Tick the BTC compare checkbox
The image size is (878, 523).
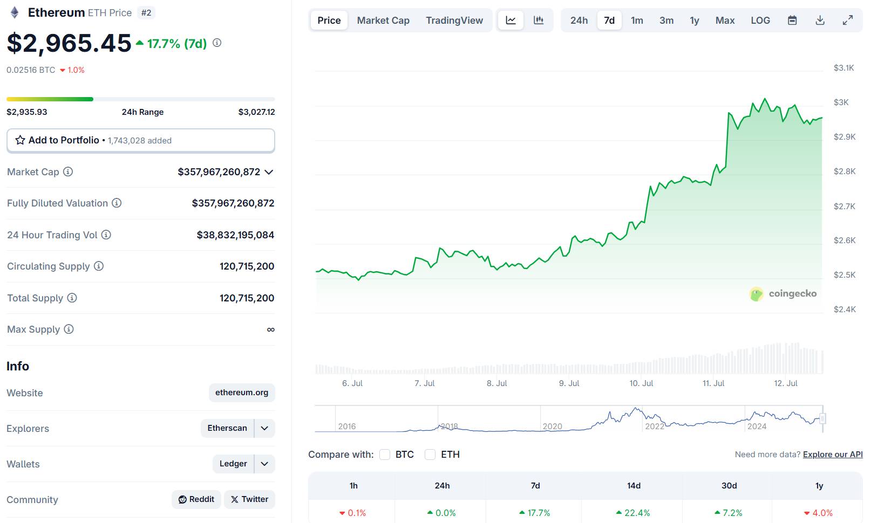click(385, 455)
